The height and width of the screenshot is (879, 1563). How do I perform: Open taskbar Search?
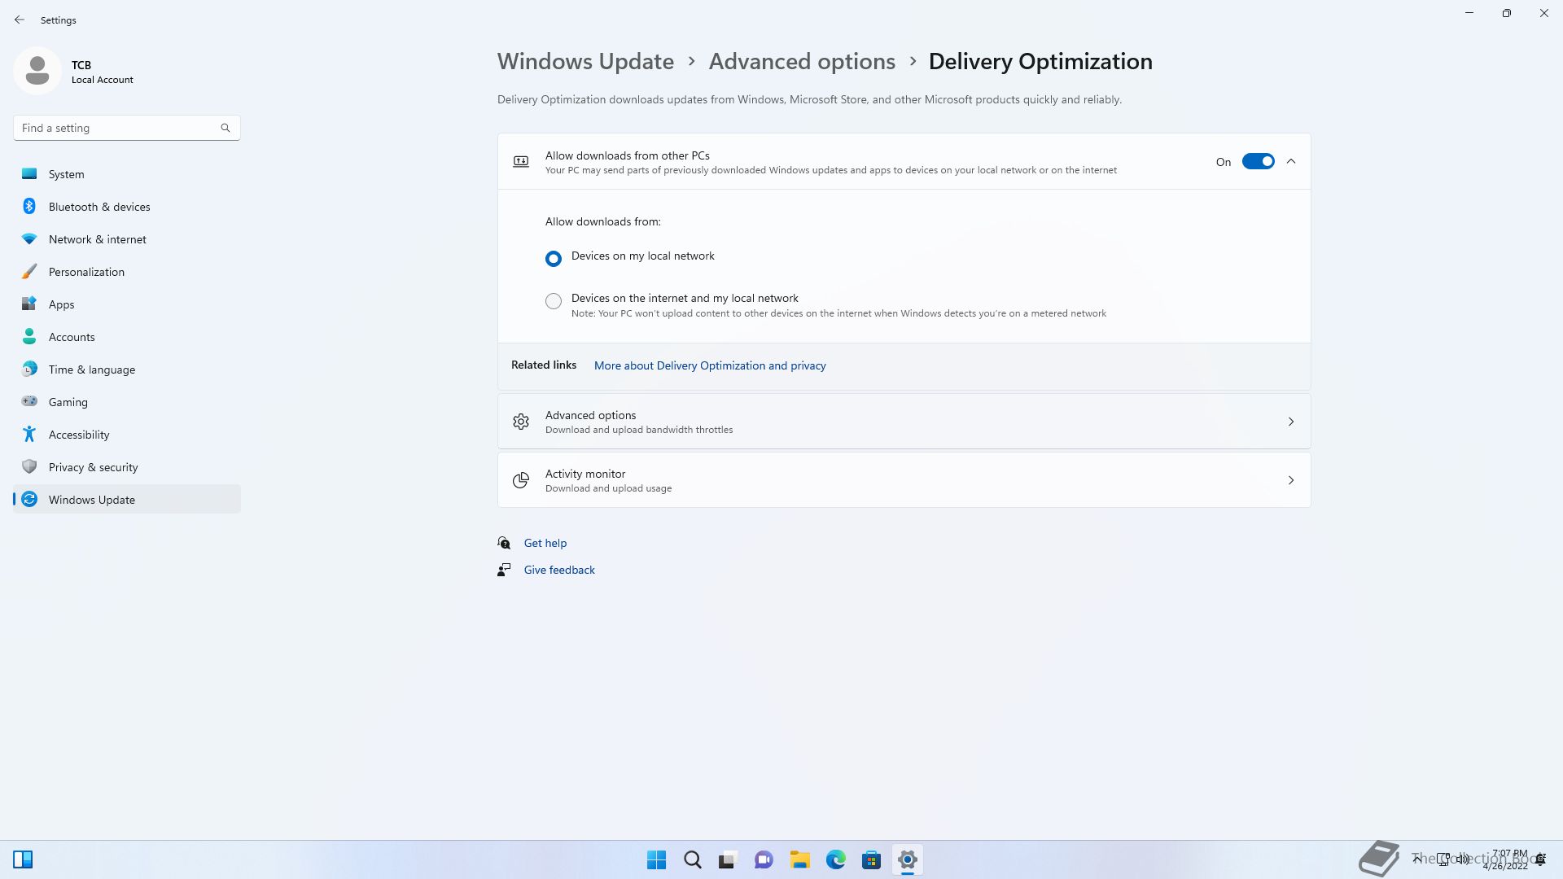click(x=692, y=859)
